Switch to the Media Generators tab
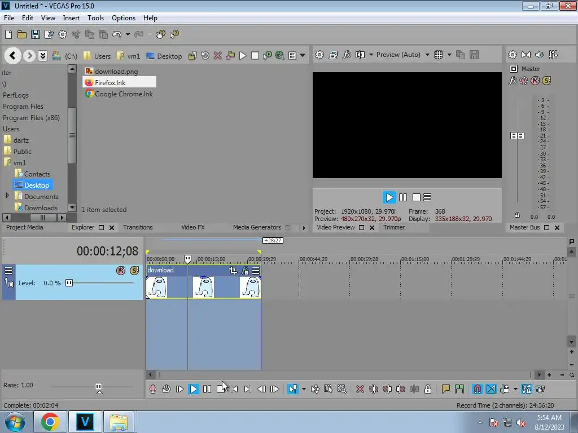The height and width of the screenshot is (433, 578). pos(257,227)
